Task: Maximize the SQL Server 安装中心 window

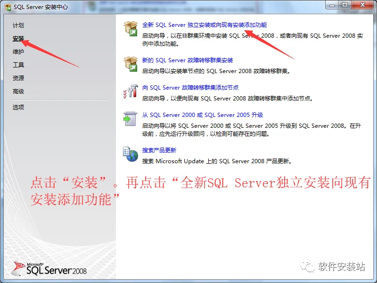Action: pyautogui.click(x=345, y=5)
